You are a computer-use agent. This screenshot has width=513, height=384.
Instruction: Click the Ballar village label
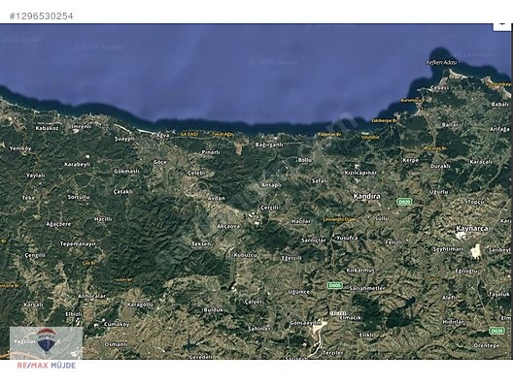point(450,125)
